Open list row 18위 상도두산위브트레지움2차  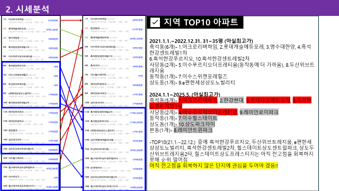[114, 178]
